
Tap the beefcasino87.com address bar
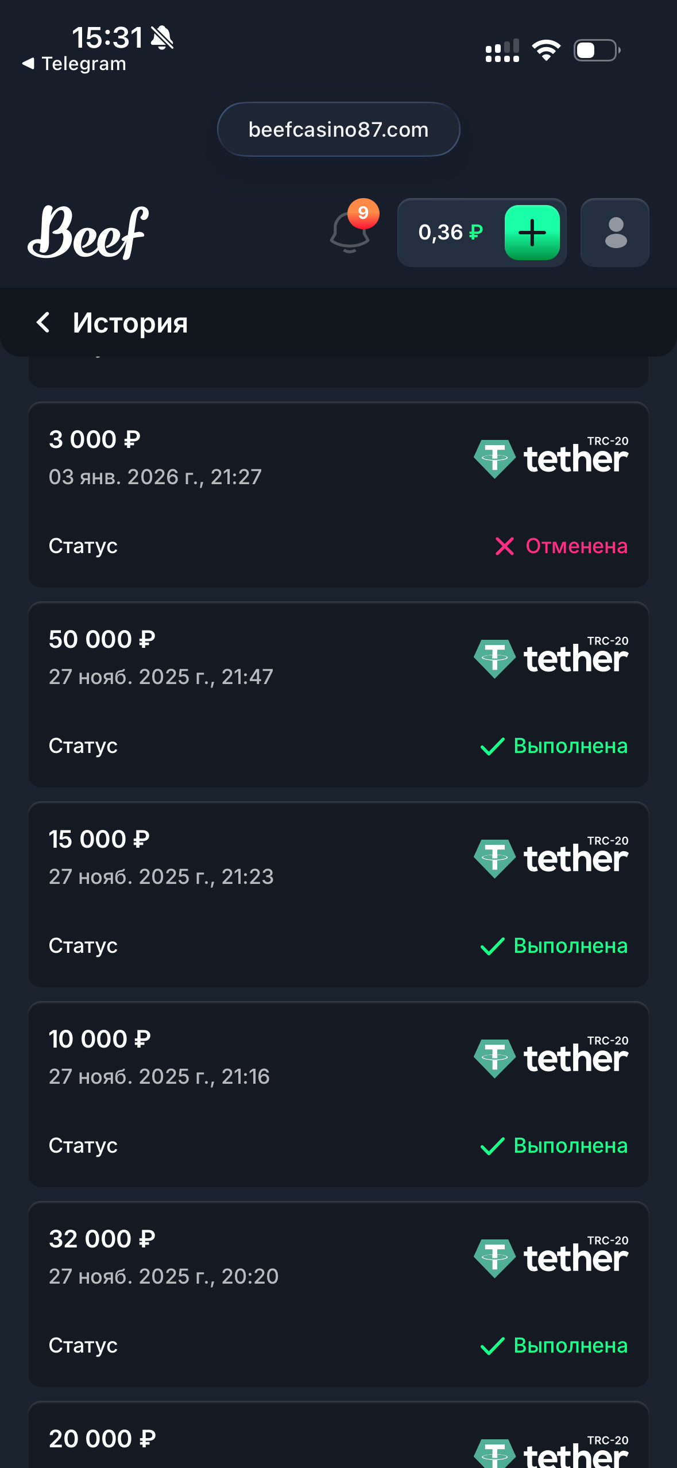[338, 130]
